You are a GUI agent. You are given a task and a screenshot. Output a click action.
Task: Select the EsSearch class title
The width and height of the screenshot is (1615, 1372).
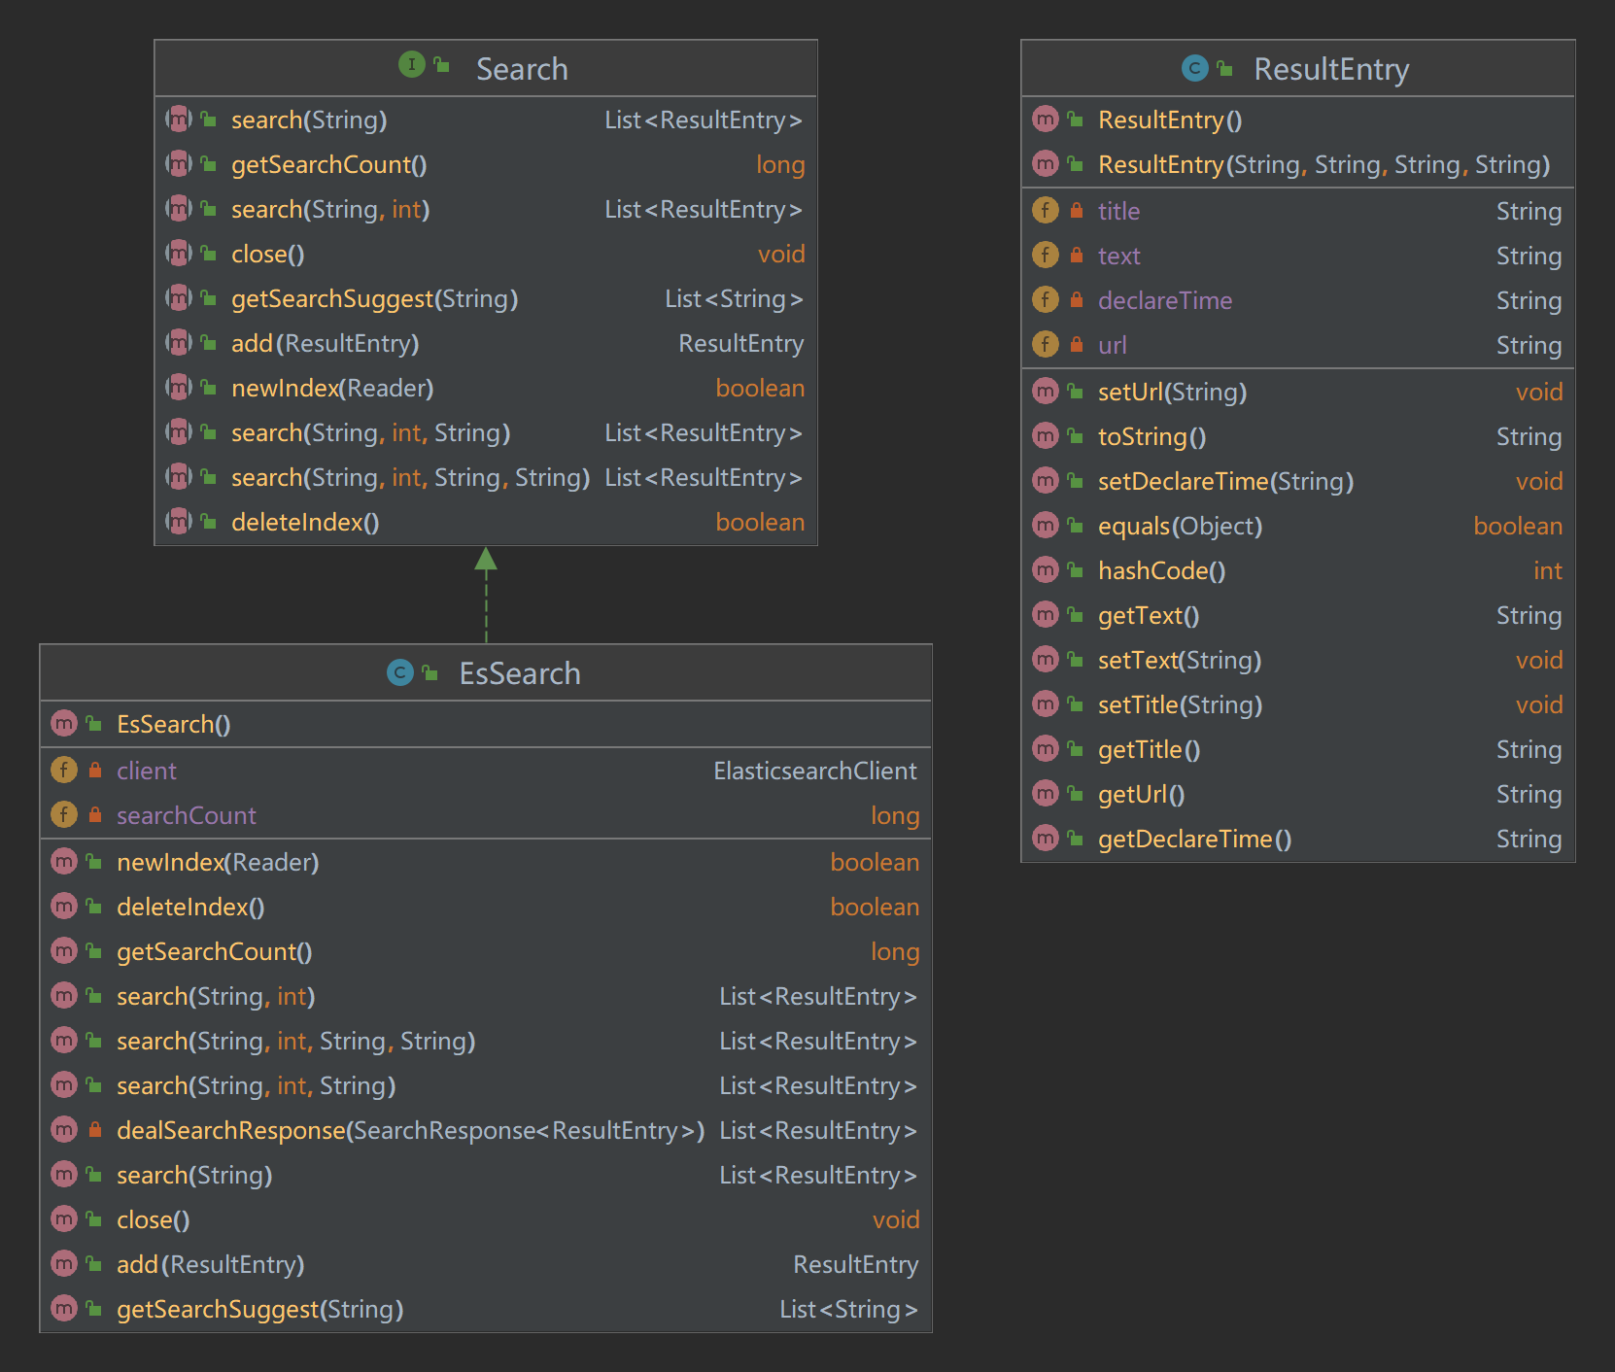[519, 673]
